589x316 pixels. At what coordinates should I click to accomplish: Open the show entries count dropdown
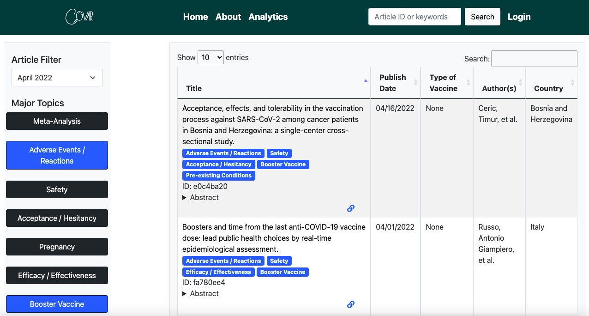[210, 57]
